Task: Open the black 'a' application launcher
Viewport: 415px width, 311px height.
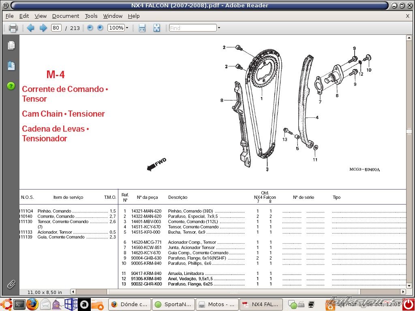Action: pyautogui.click(x=84, y=305)
